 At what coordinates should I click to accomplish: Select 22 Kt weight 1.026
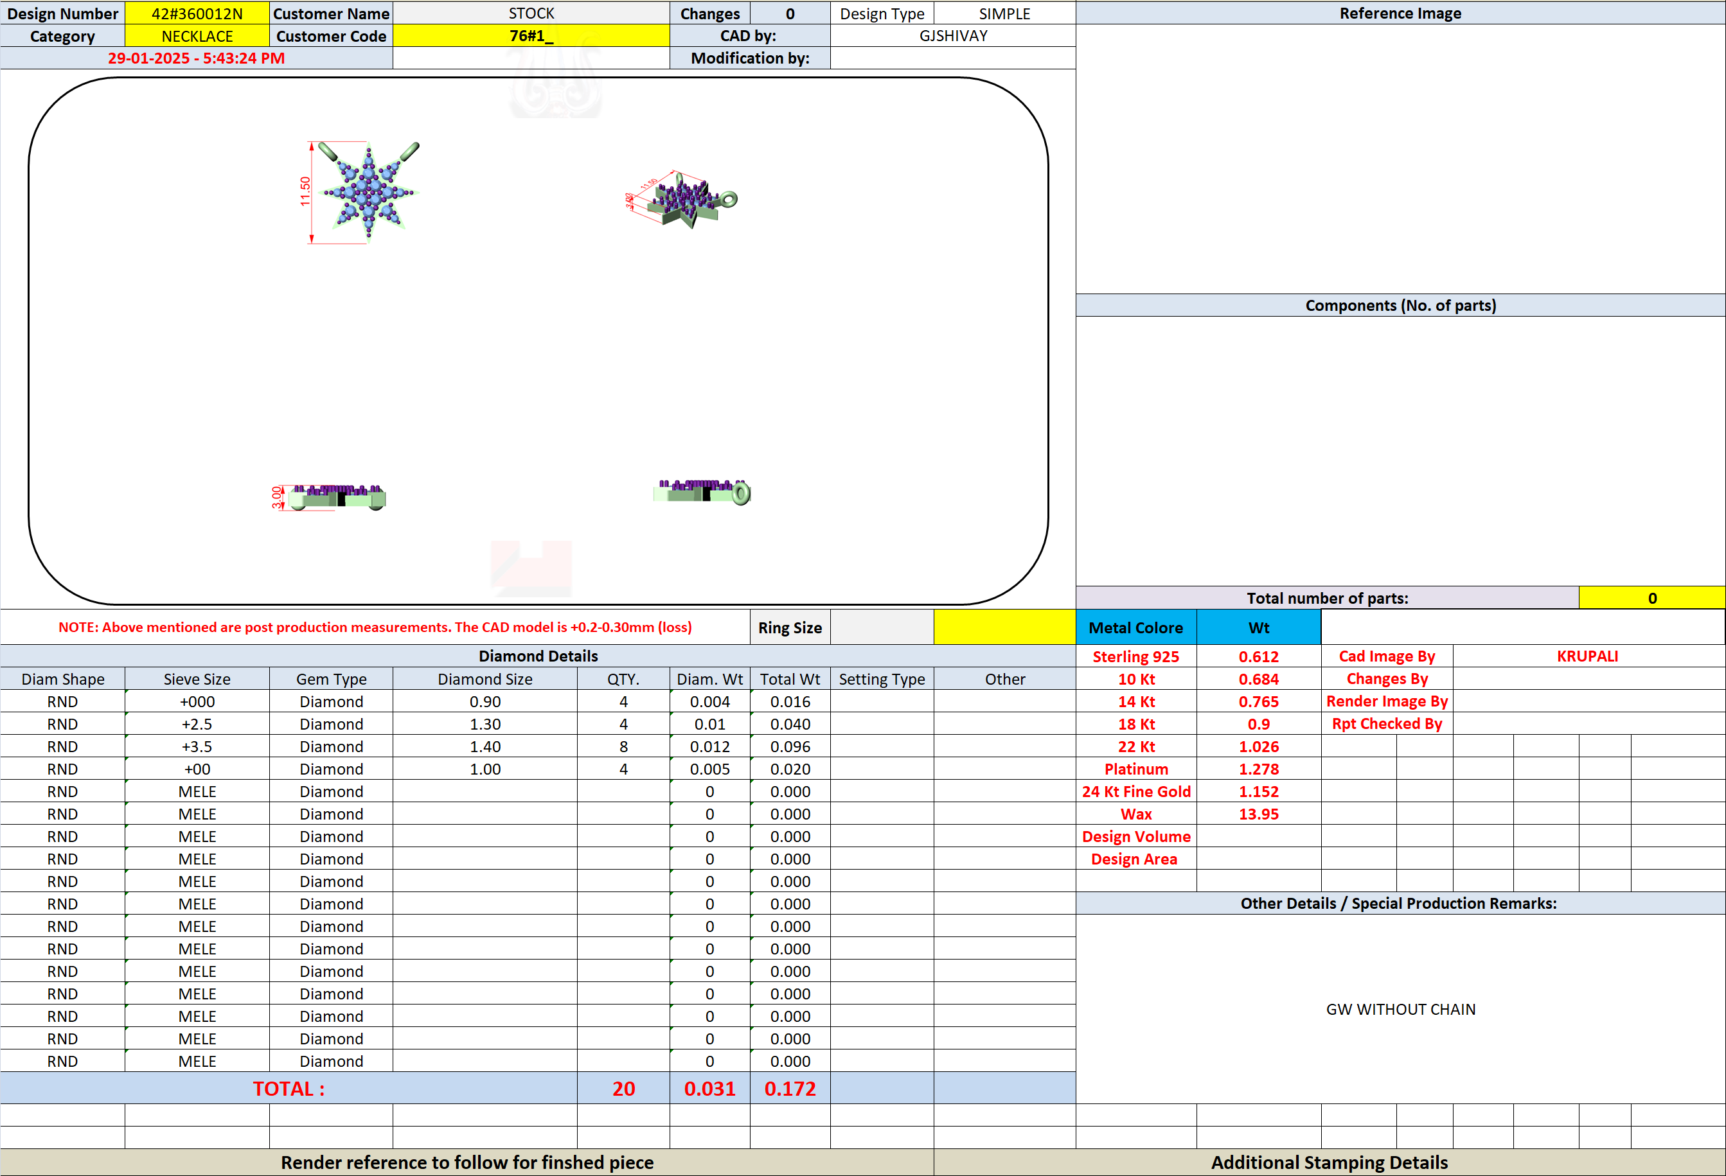(1258, 746)
